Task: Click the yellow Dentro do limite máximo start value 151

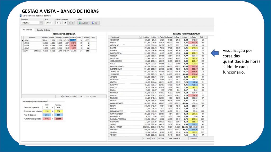Action: pos(47,111)
